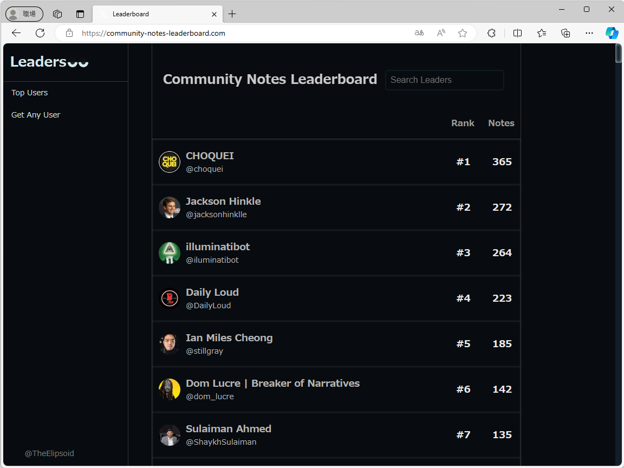Reload the page with refresh icon
624x468 pixels.
click(x=40, y=33)
